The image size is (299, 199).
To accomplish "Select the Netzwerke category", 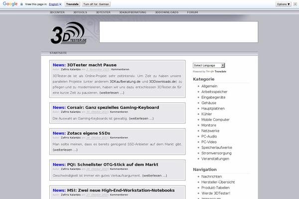I will [210, 131].
